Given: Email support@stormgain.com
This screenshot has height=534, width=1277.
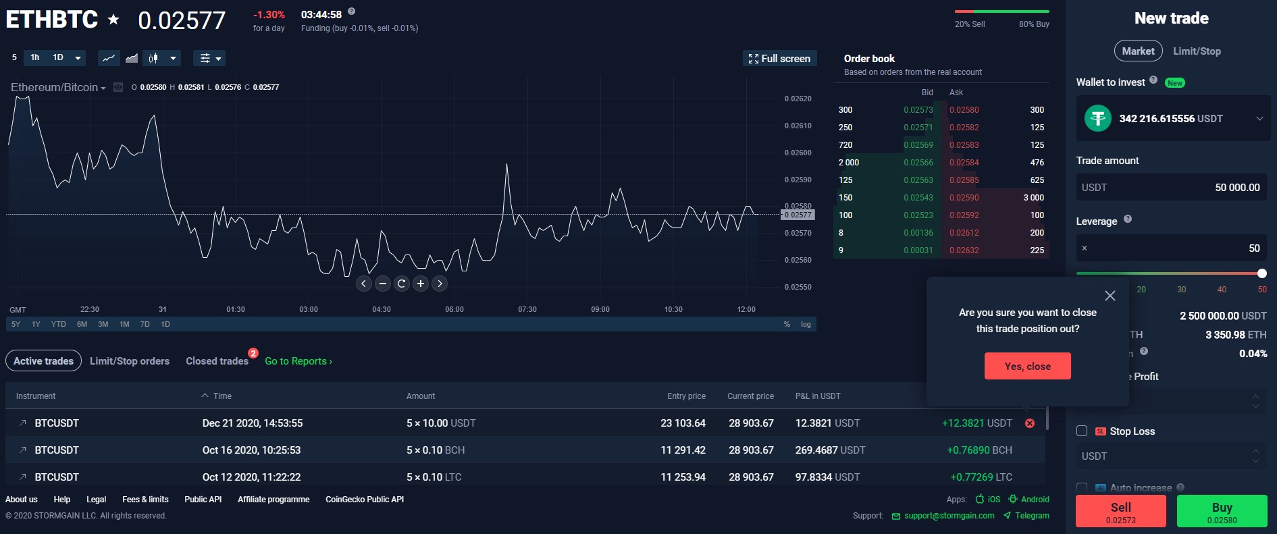Looking at the screenshot, I should click(x=943, y=516).
